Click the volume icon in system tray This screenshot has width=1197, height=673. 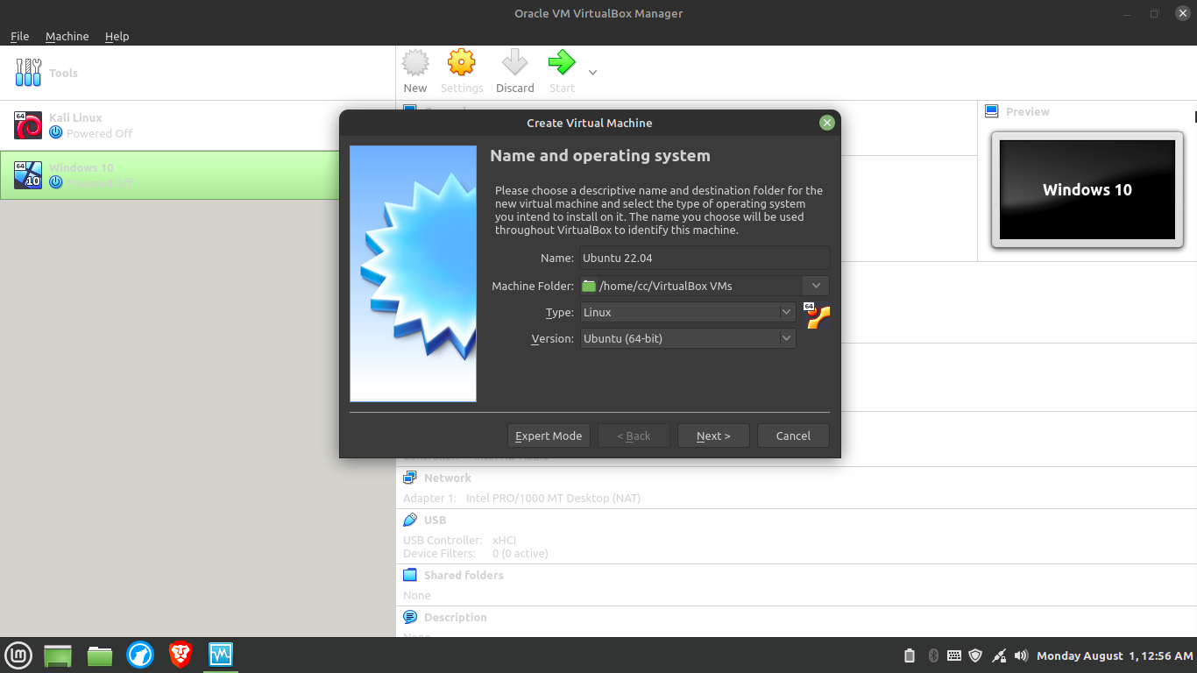[x=1020, y=655]
